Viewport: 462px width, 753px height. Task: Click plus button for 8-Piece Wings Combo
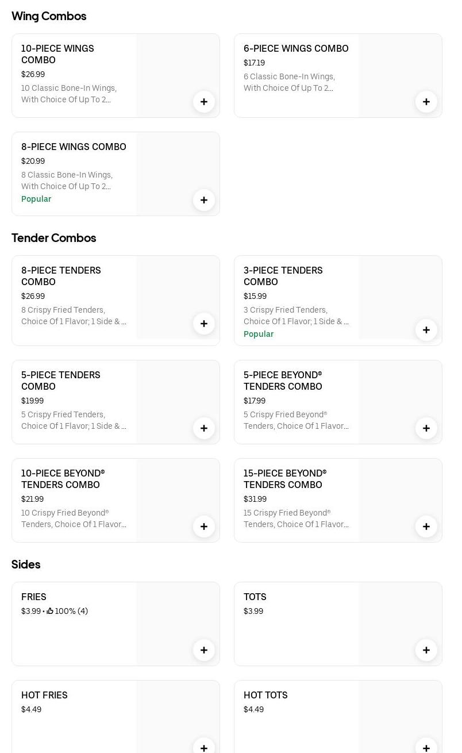tap(204, 200)
